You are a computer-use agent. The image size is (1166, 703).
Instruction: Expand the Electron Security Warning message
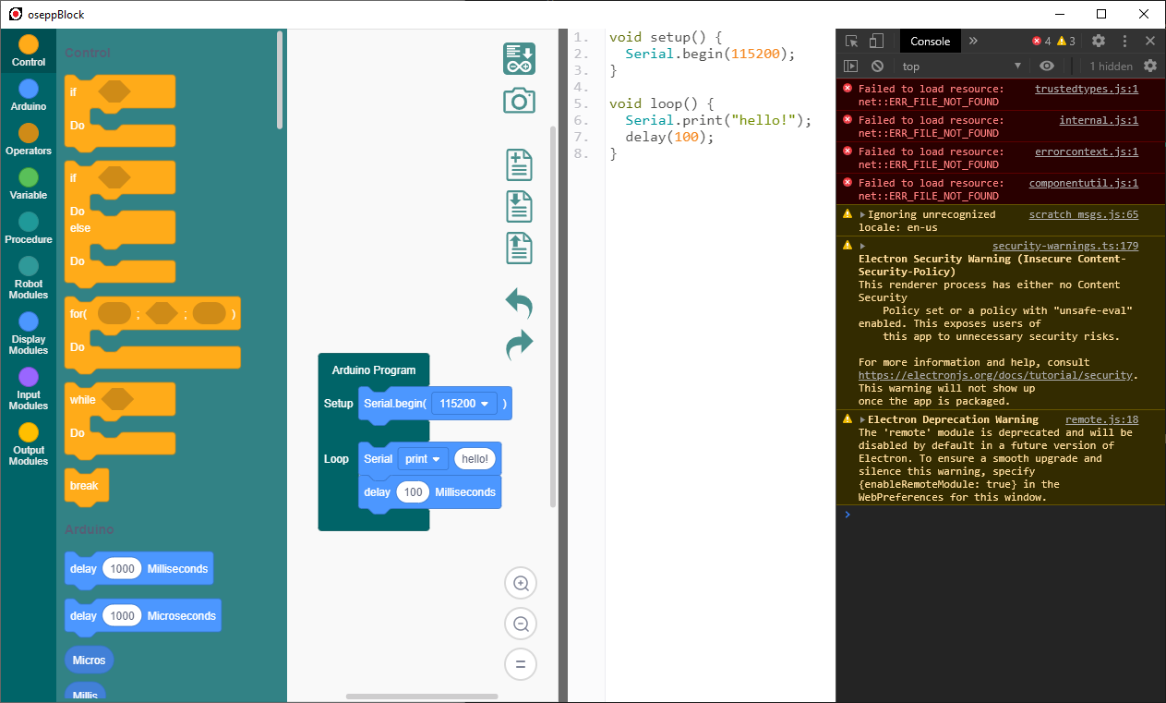(862, 246)
